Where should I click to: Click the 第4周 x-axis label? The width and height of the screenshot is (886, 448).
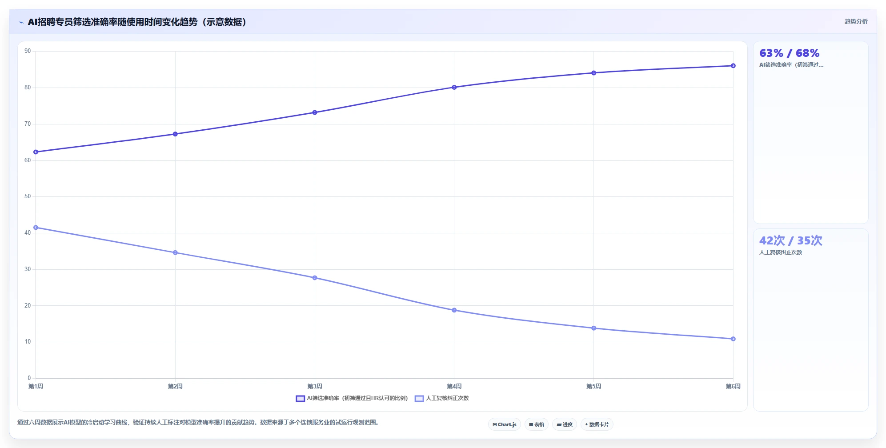[x=454, y=386]
